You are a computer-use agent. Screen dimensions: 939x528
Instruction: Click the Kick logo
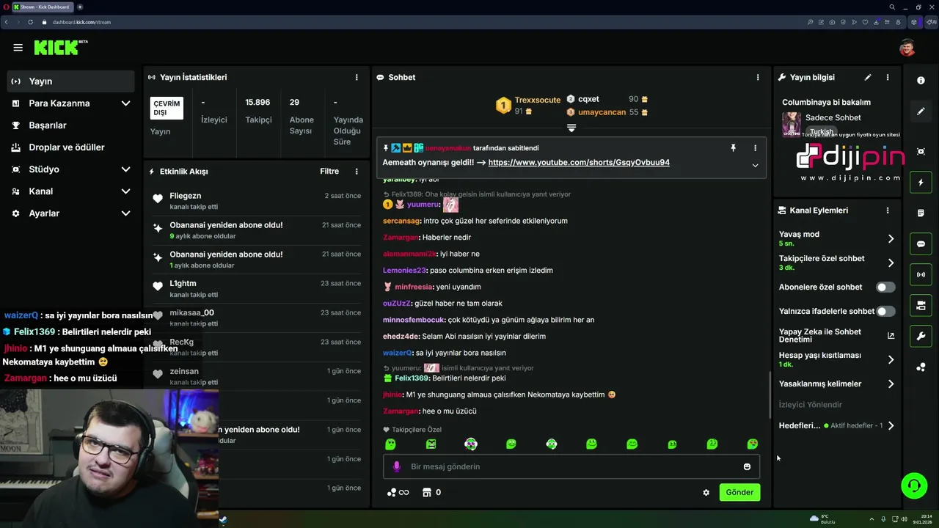(60, 48)
